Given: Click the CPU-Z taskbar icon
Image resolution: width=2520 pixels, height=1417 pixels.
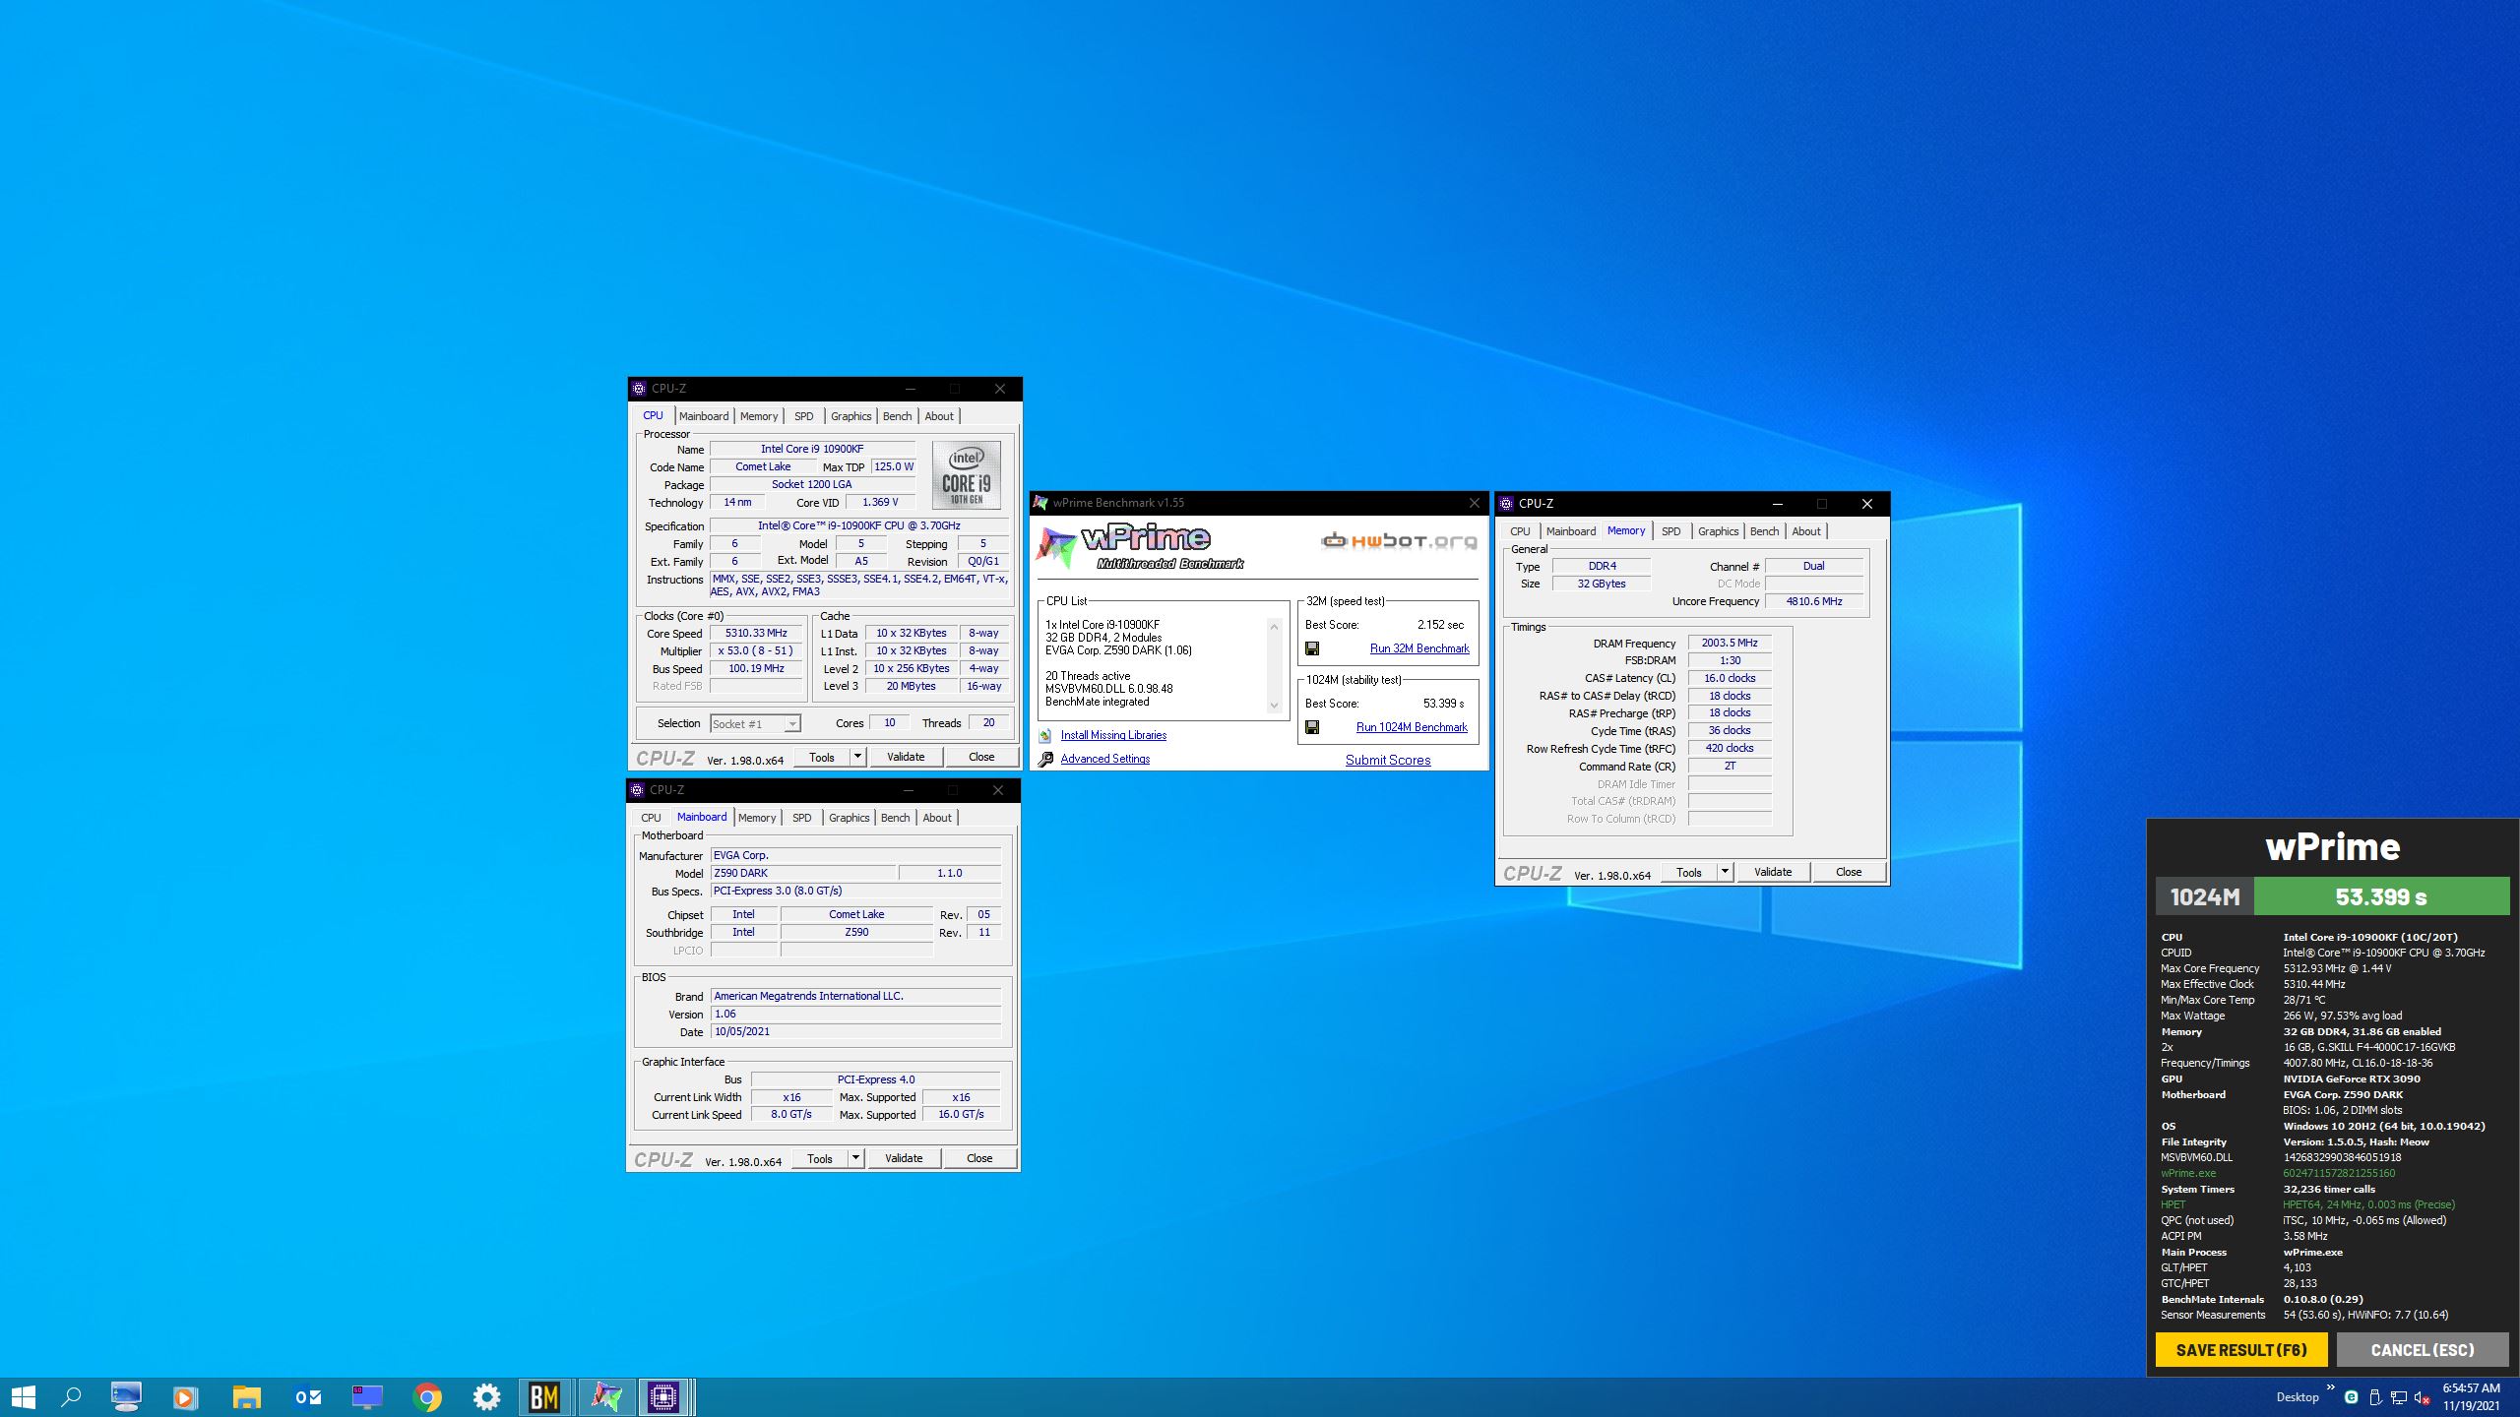Looking at the screenshot, I should click(x=664, y=1396).
